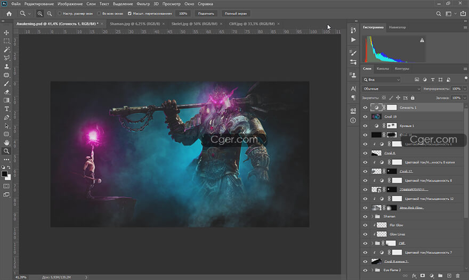Open the layer filter kind dropdown
469x280 pixels.
(381, 80)
